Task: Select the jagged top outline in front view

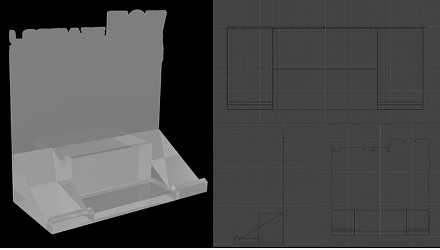Action: click(375, 145)
